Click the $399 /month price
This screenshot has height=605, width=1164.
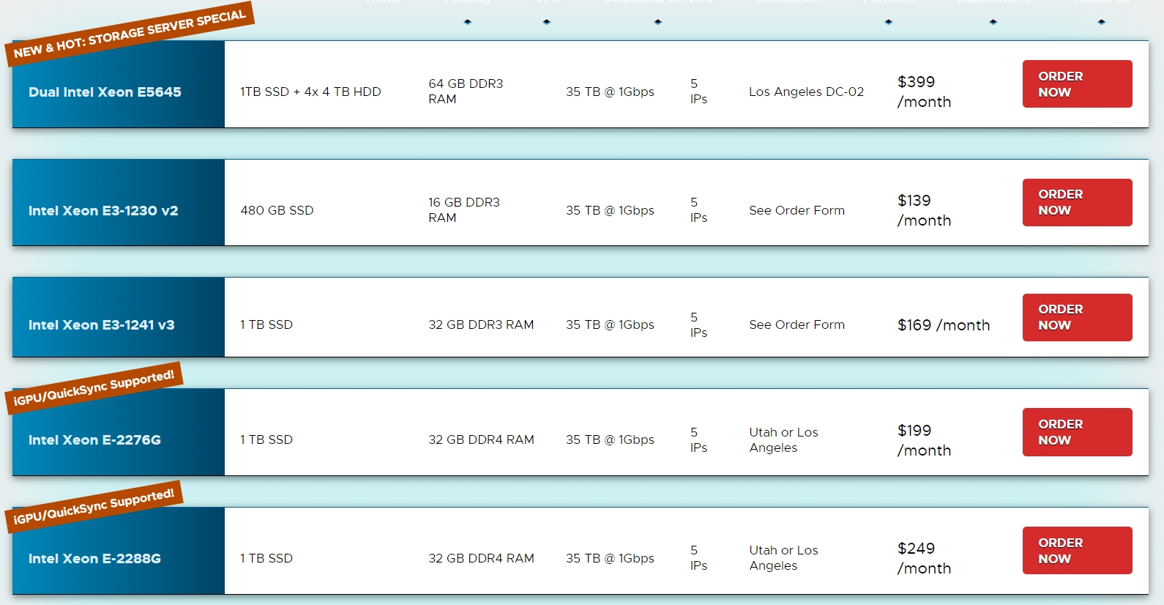pyautogui.click(x=923, y=92)
